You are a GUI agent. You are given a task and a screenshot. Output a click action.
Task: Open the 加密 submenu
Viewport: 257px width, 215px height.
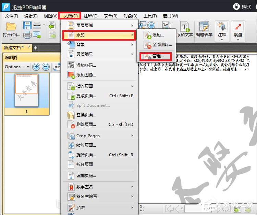click(x=100, y=207)
